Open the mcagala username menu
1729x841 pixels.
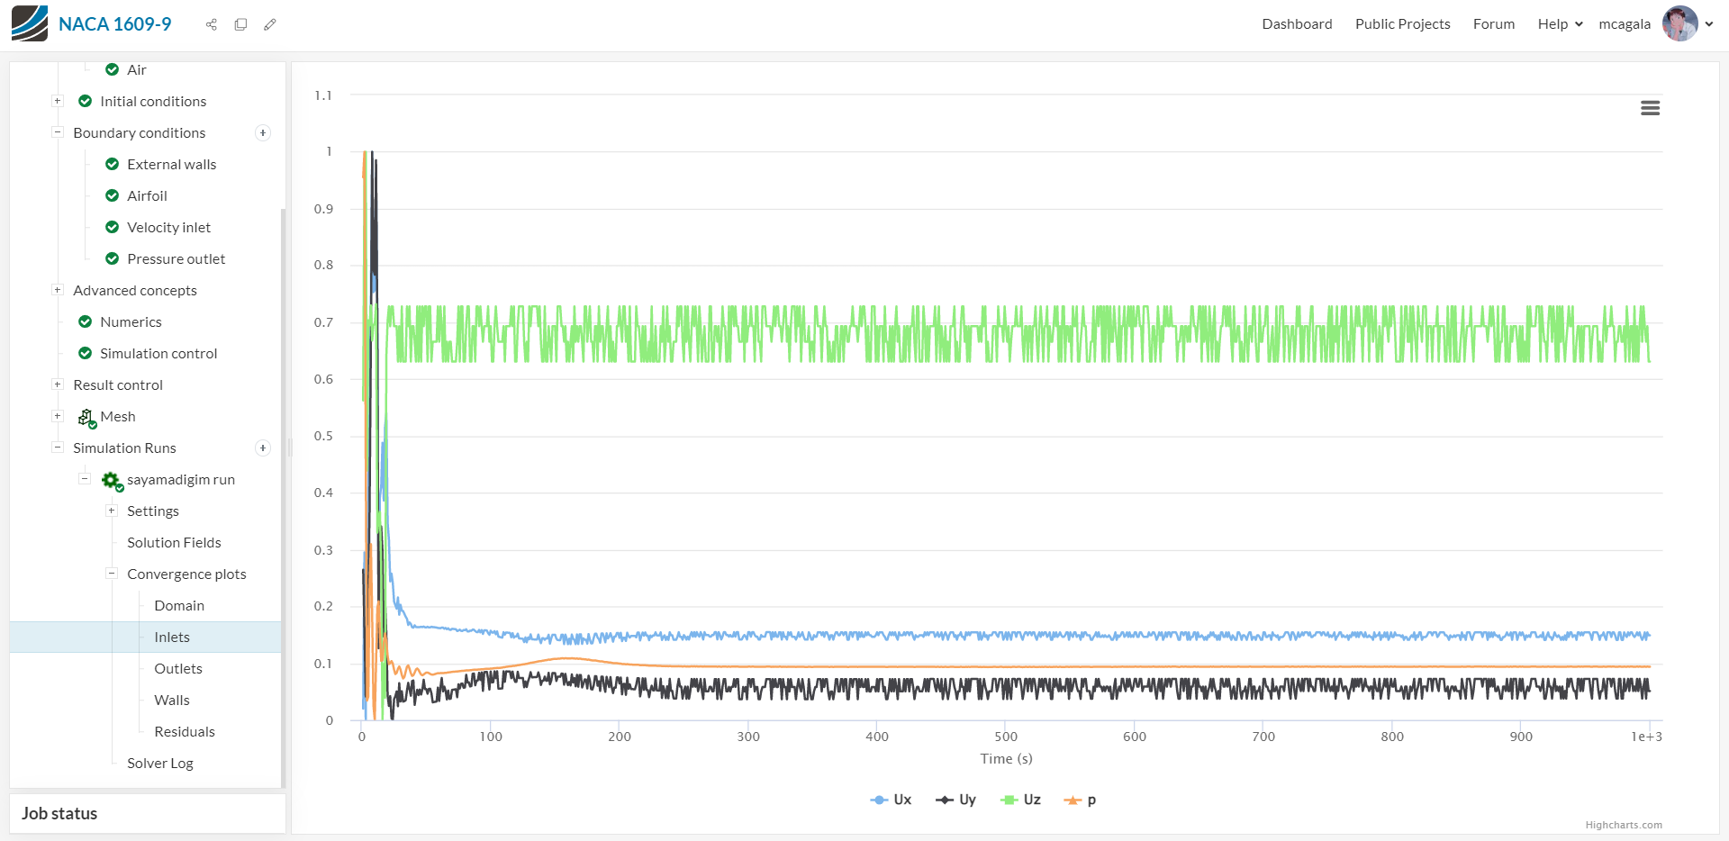(1625, 24)
